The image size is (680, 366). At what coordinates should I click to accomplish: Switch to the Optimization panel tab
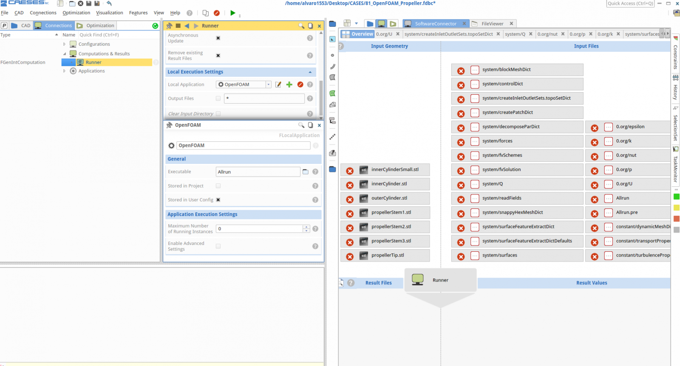(x=96, y=25)
